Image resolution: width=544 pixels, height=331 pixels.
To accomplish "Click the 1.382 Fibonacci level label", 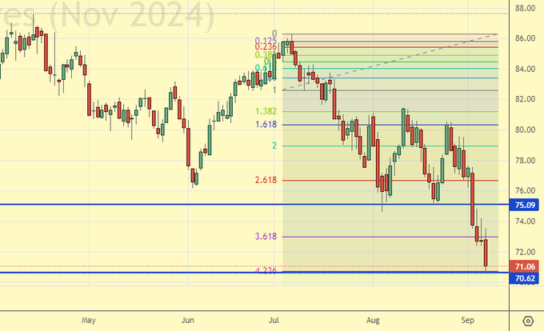I will (266, 112).
